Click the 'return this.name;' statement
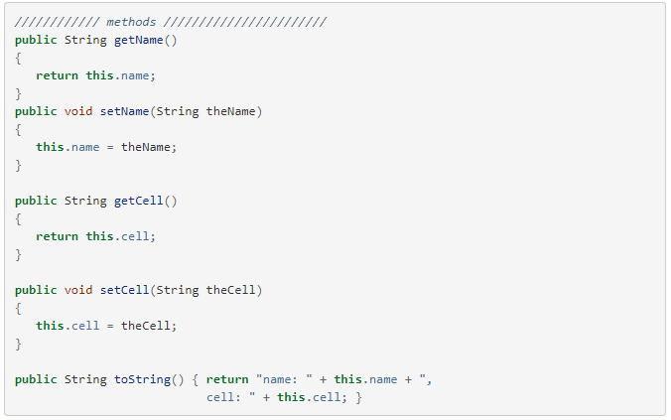This screenshot has height=420, width=671. pyautogui.click(x=95, y=75)
